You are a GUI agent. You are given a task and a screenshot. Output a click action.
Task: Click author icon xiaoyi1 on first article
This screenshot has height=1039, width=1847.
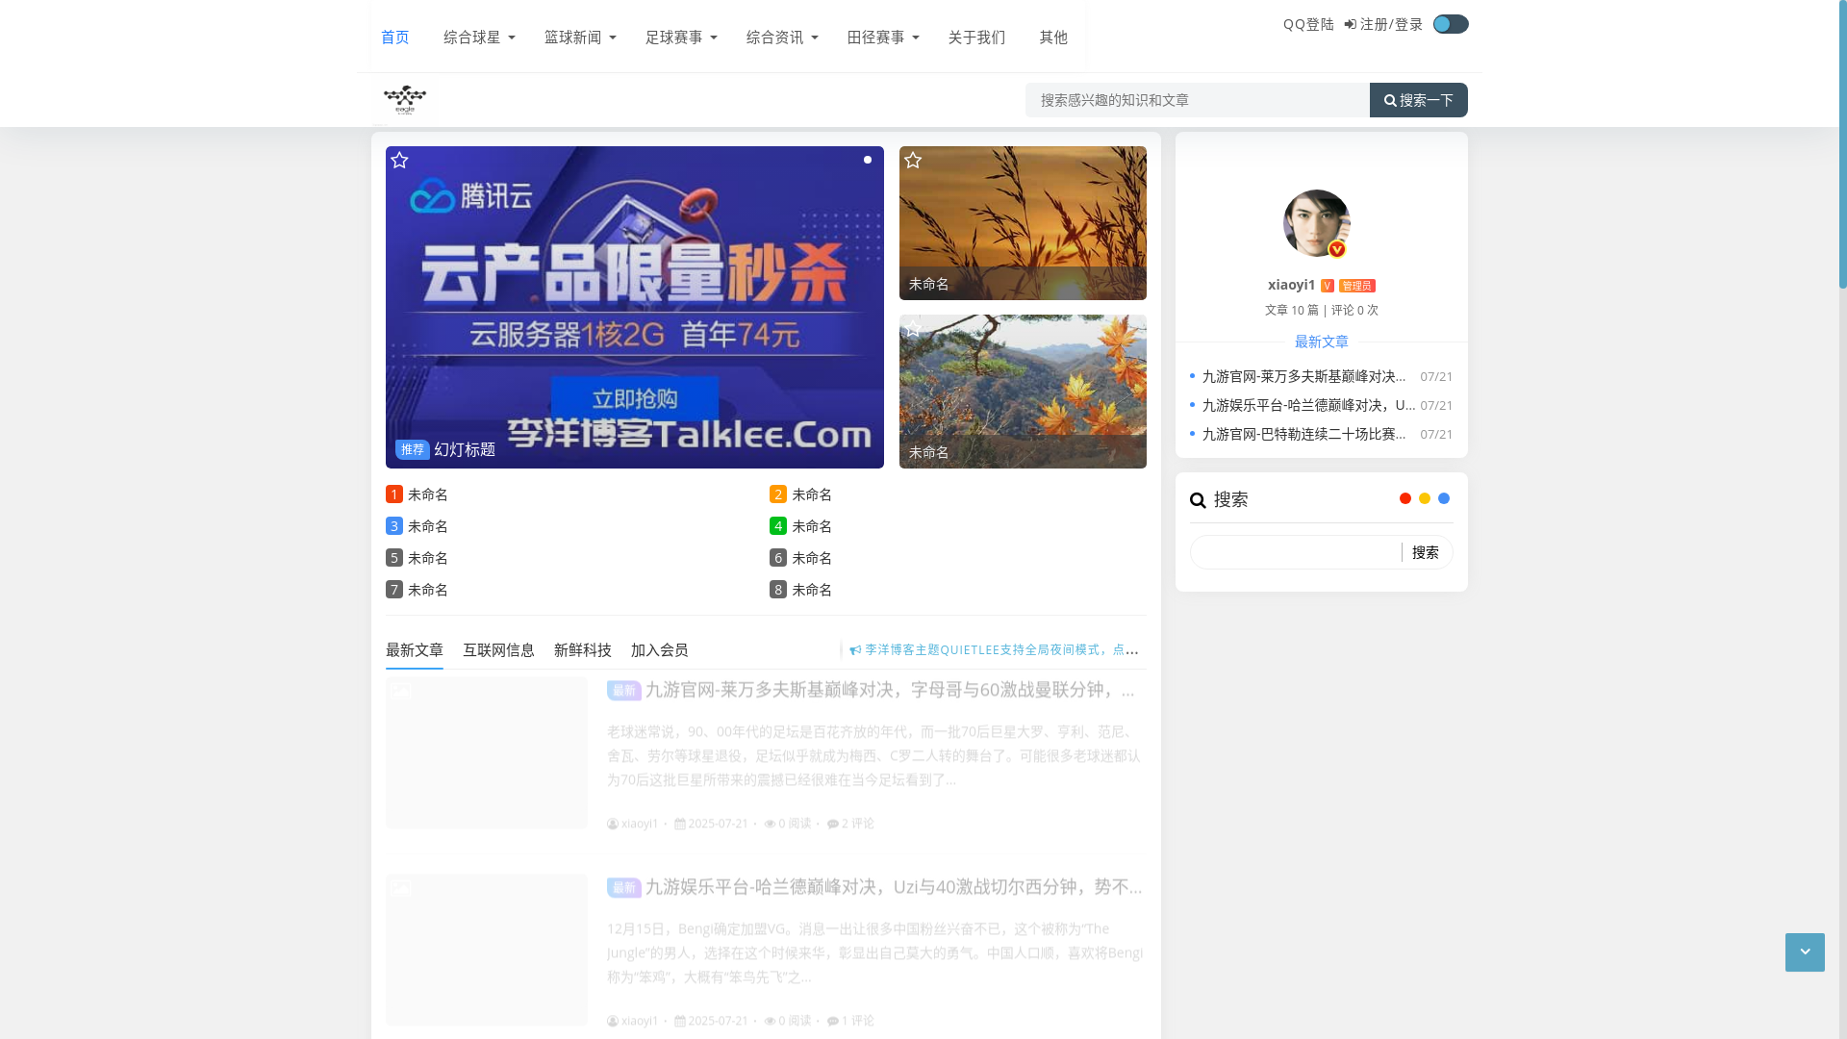613,824
